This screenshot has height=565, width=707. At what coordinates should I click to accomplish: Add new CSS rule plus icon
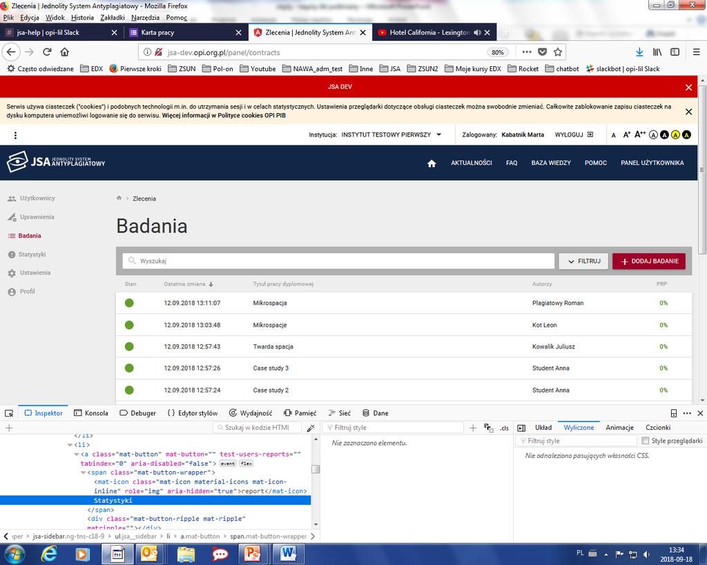click(x=472, y=428)
